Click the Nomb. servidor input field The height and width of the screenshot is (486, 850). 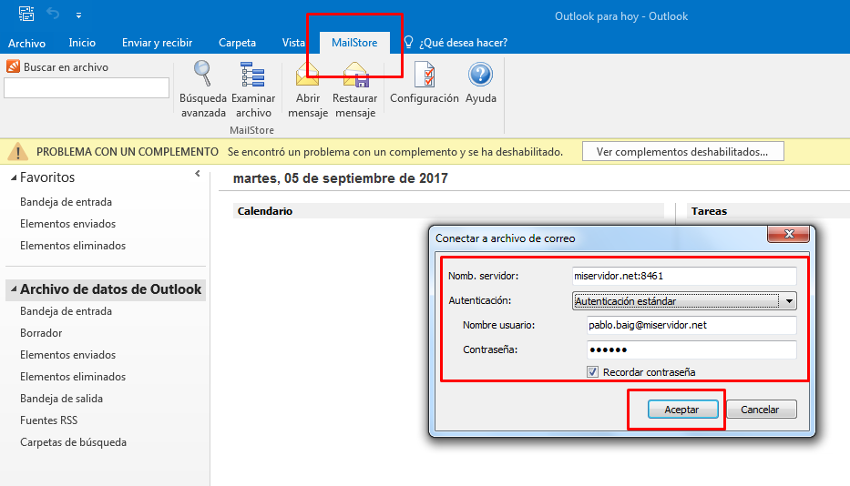[x=684, y=276]
